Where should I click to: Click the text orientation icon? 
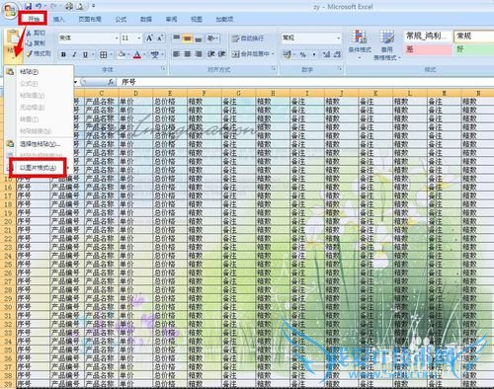point(210,39)
